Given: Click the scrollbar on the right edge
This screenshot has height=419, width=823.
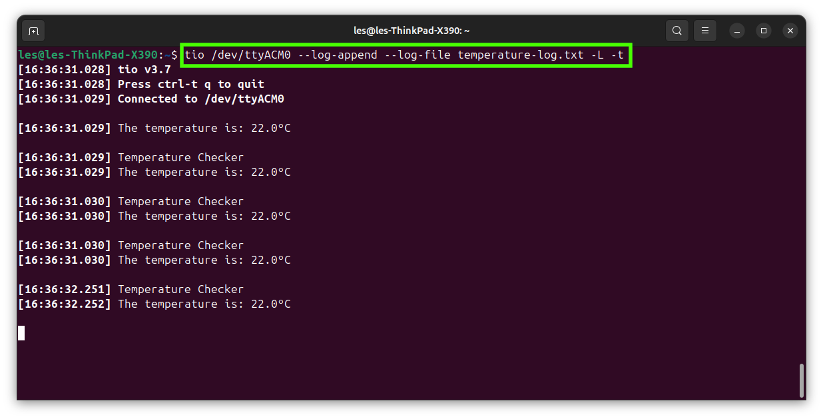Looking at the screenshot, I should 801,381.
